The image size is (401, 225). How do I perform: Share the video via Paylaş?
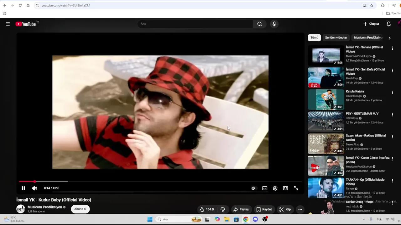click(241, 209)
